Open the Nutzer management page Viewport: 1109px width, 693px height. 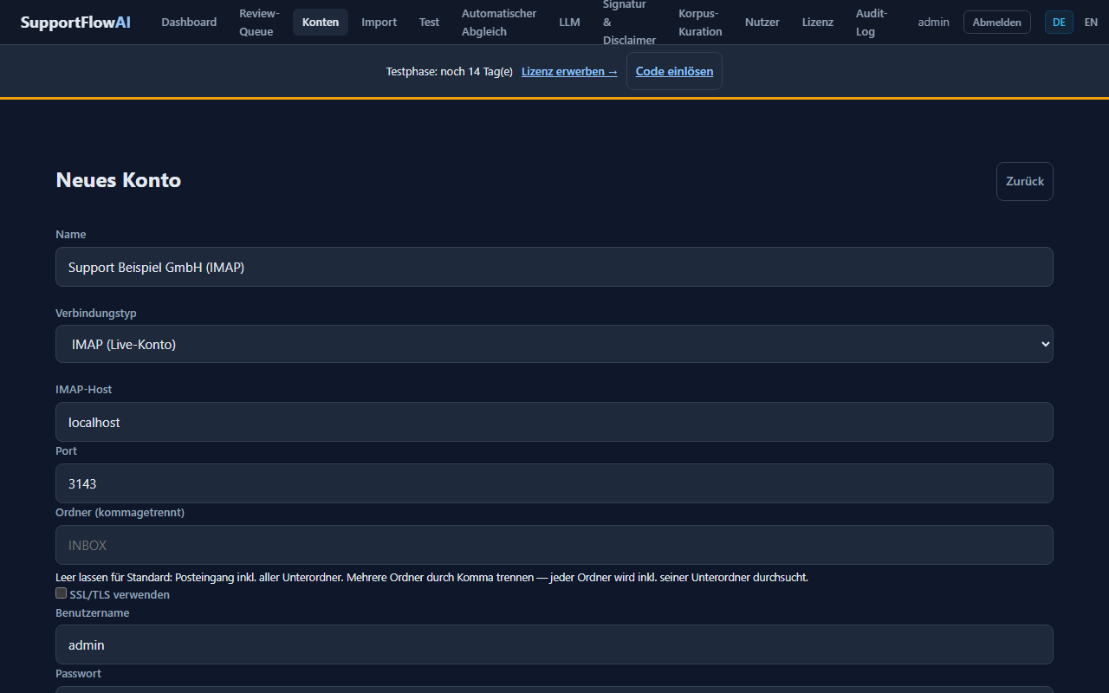pos(762,23)
